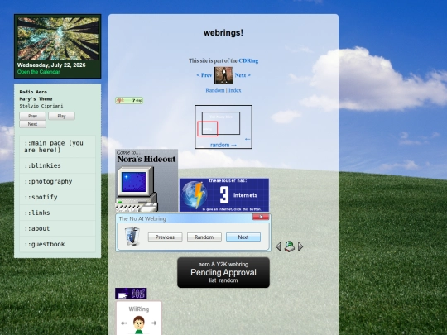Open the ::blinkies page

tap(58, 165)
